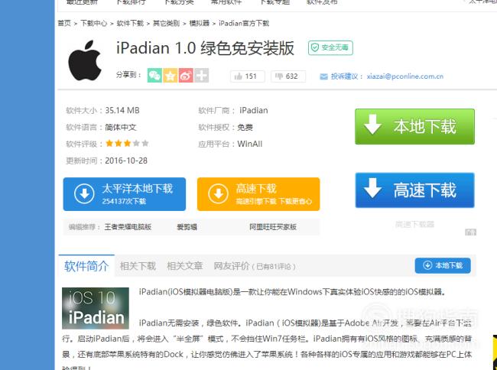The height and width of the screenshot is (370, 497).
Task: Switch to 相关文章 tab
Action: [185, 266]
